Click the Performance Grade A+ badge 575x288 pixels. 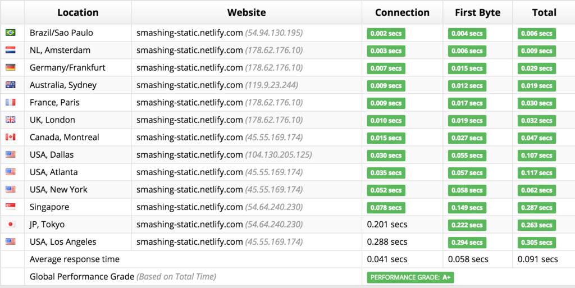411,277
